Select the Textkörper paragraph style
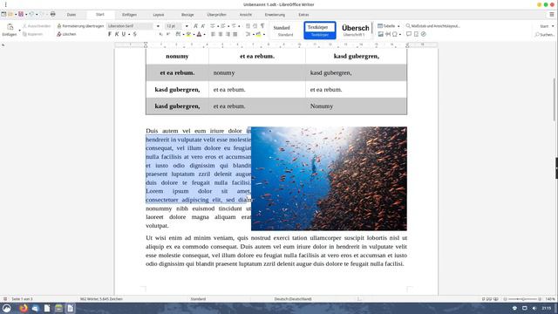Image resolution: width=558 pixels, height=314 pixels. [x=320, y=31]
